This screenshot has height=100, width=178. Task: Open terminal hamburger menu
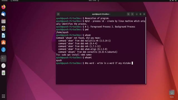tap(132, 14)
